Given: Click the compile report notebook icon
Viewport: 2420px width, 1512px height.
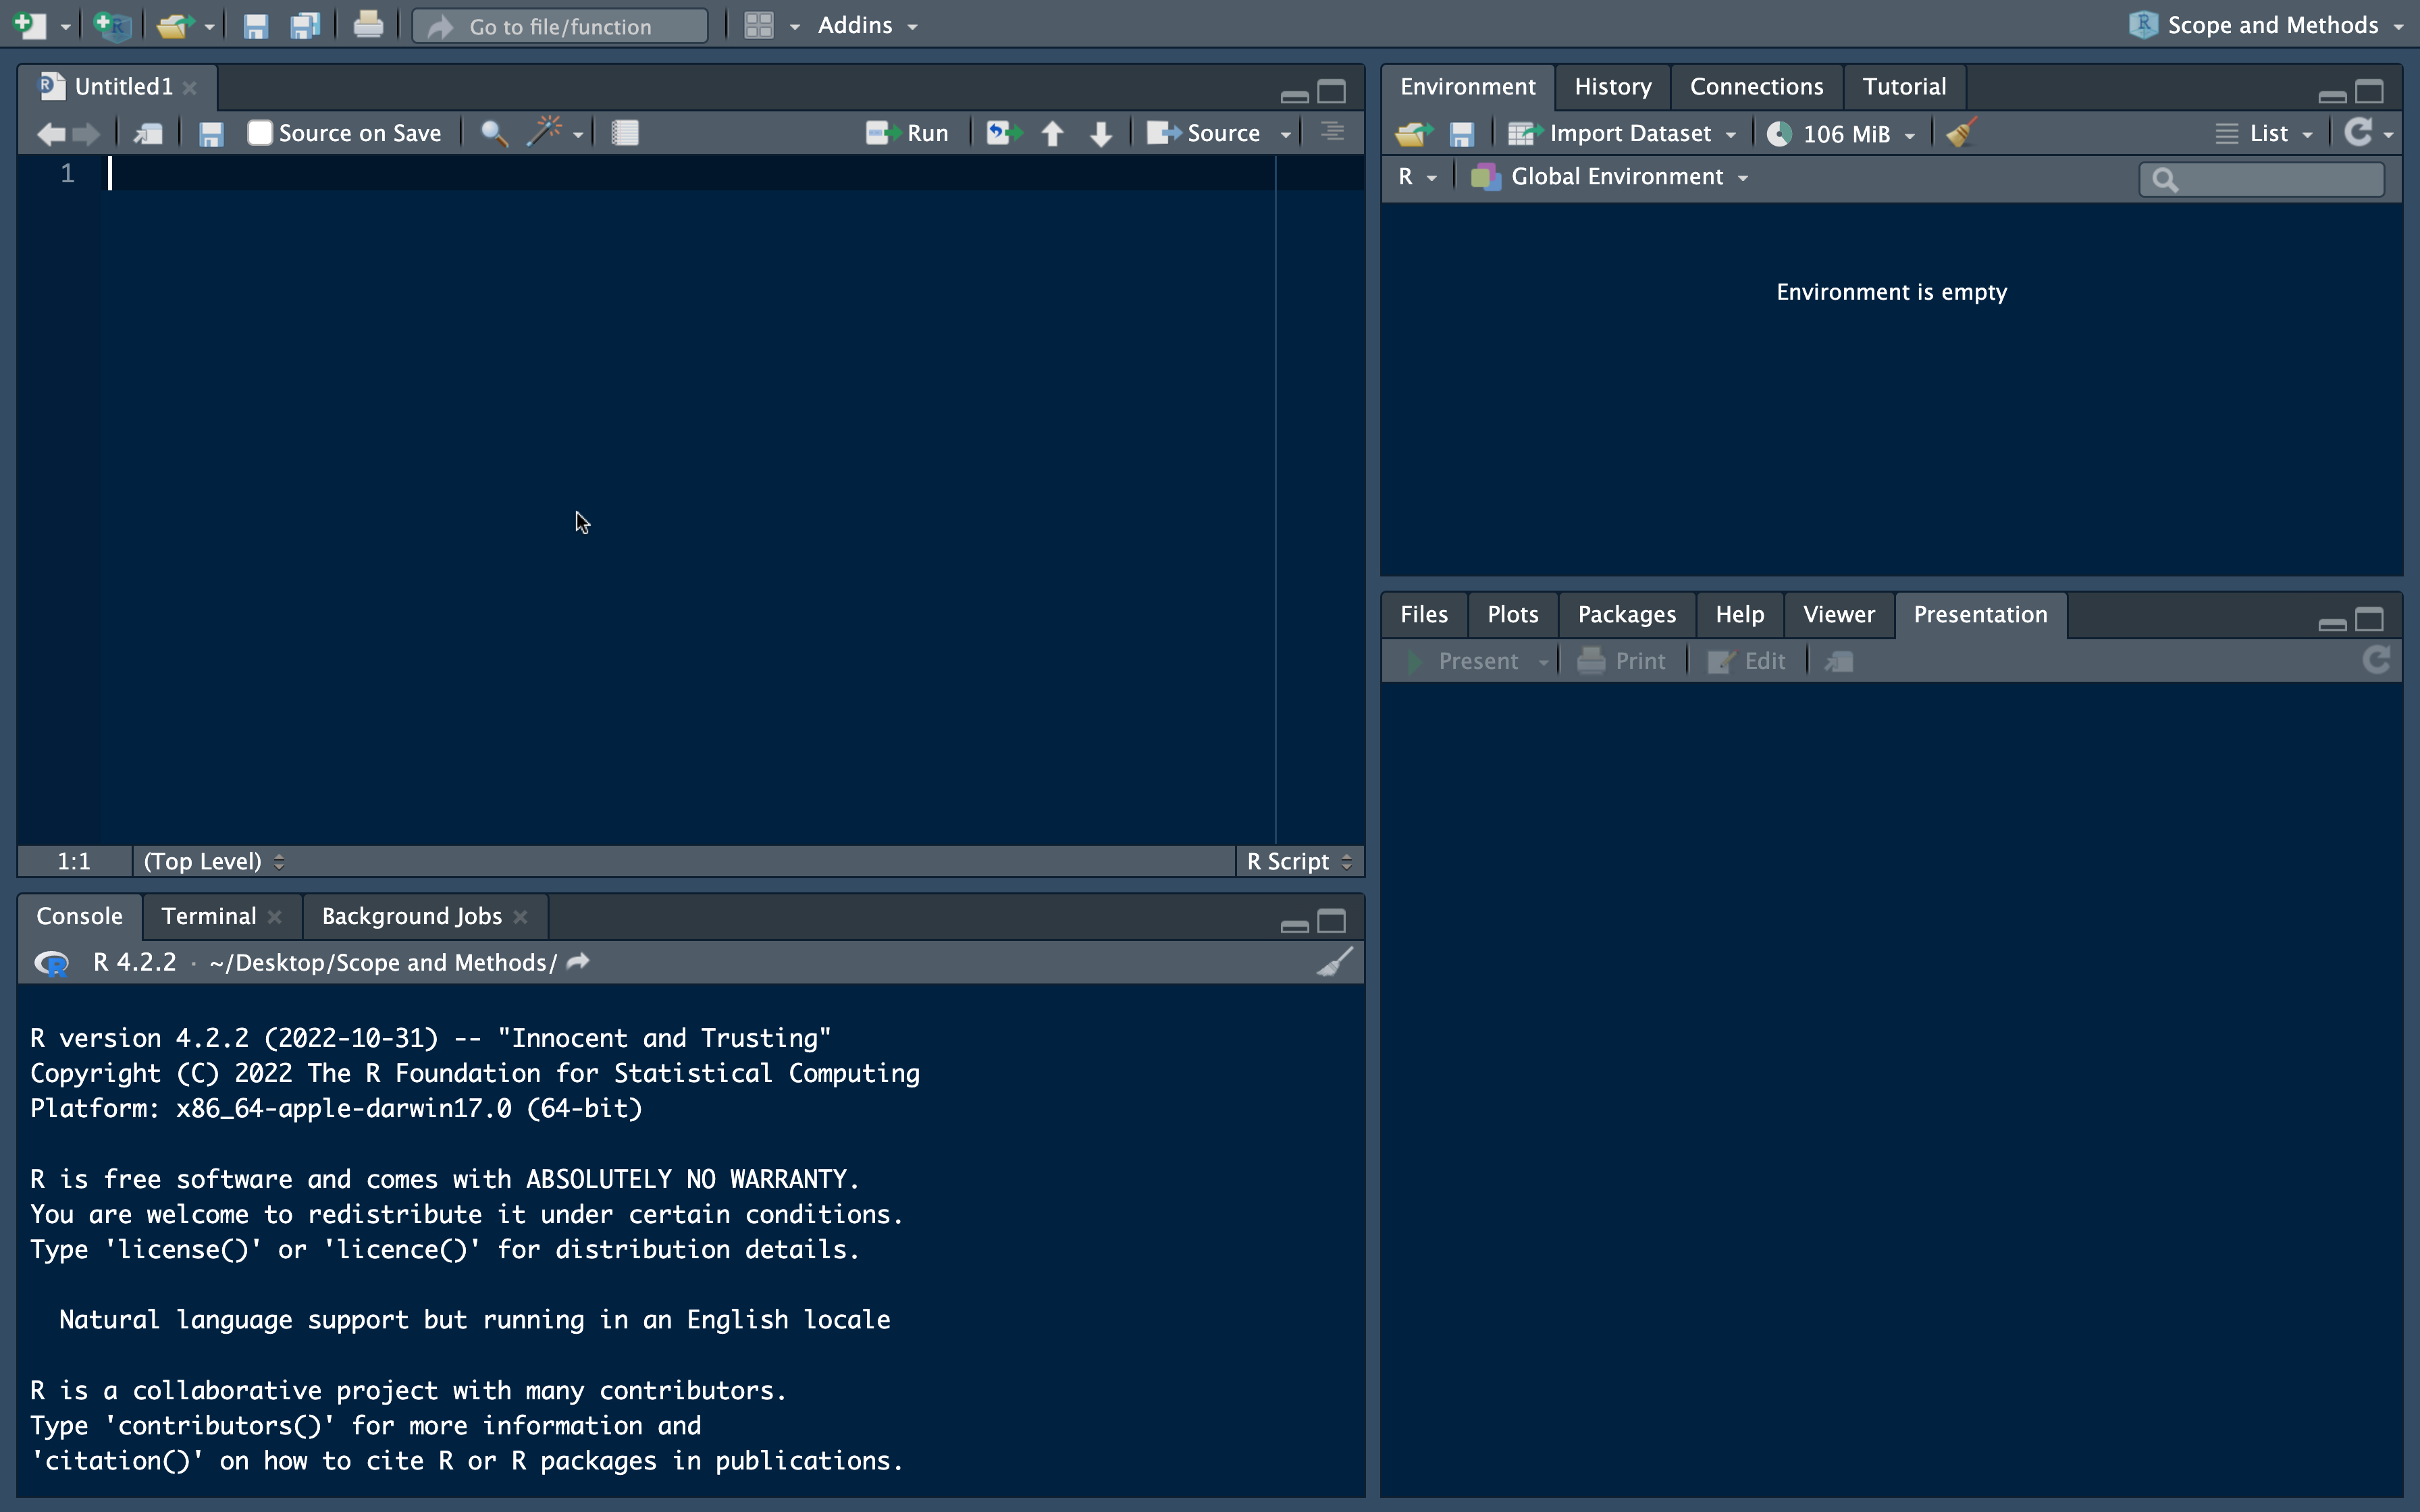Looking at the screenshot, I should pos(625,133).
